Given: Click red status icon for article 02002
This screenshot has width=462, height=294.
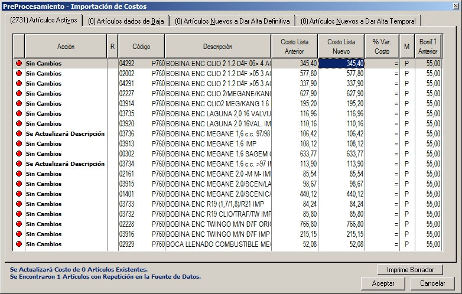Looking at the screenshot, I should coord(19,73).
